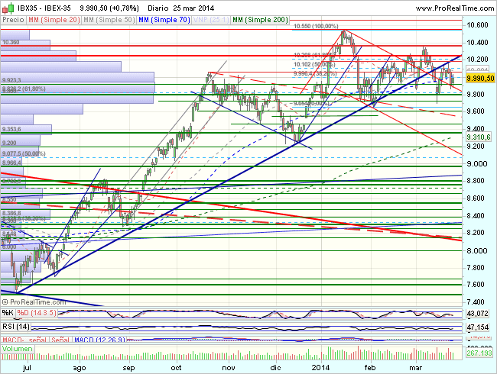Image resolution: width=497 pixels, height=374 pixels.
Task: Click the Diario timeframe label
Action: (158, 8)
